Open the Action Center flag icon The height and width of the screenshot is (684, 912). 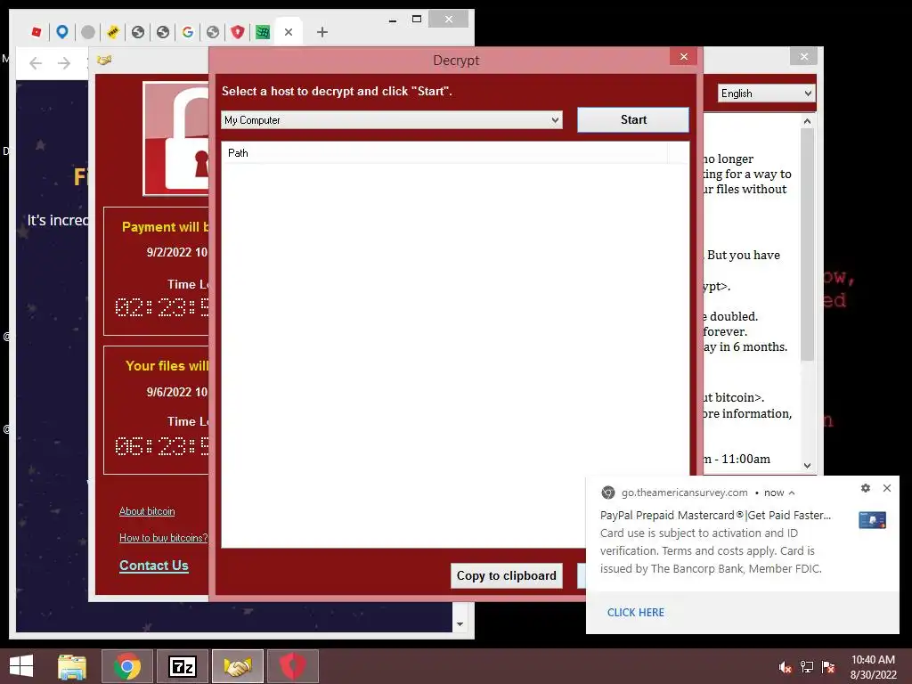828,667
